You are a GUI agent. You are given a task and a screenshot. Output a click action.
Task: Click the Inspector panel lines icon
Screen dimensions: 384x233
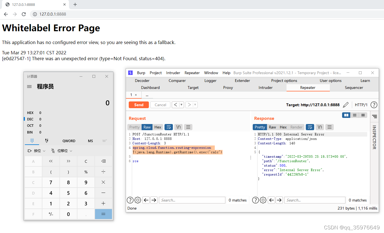point(375,116)
